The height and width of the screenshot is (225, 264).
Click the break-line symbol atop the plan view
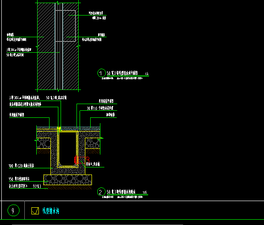tap(58, 3)
